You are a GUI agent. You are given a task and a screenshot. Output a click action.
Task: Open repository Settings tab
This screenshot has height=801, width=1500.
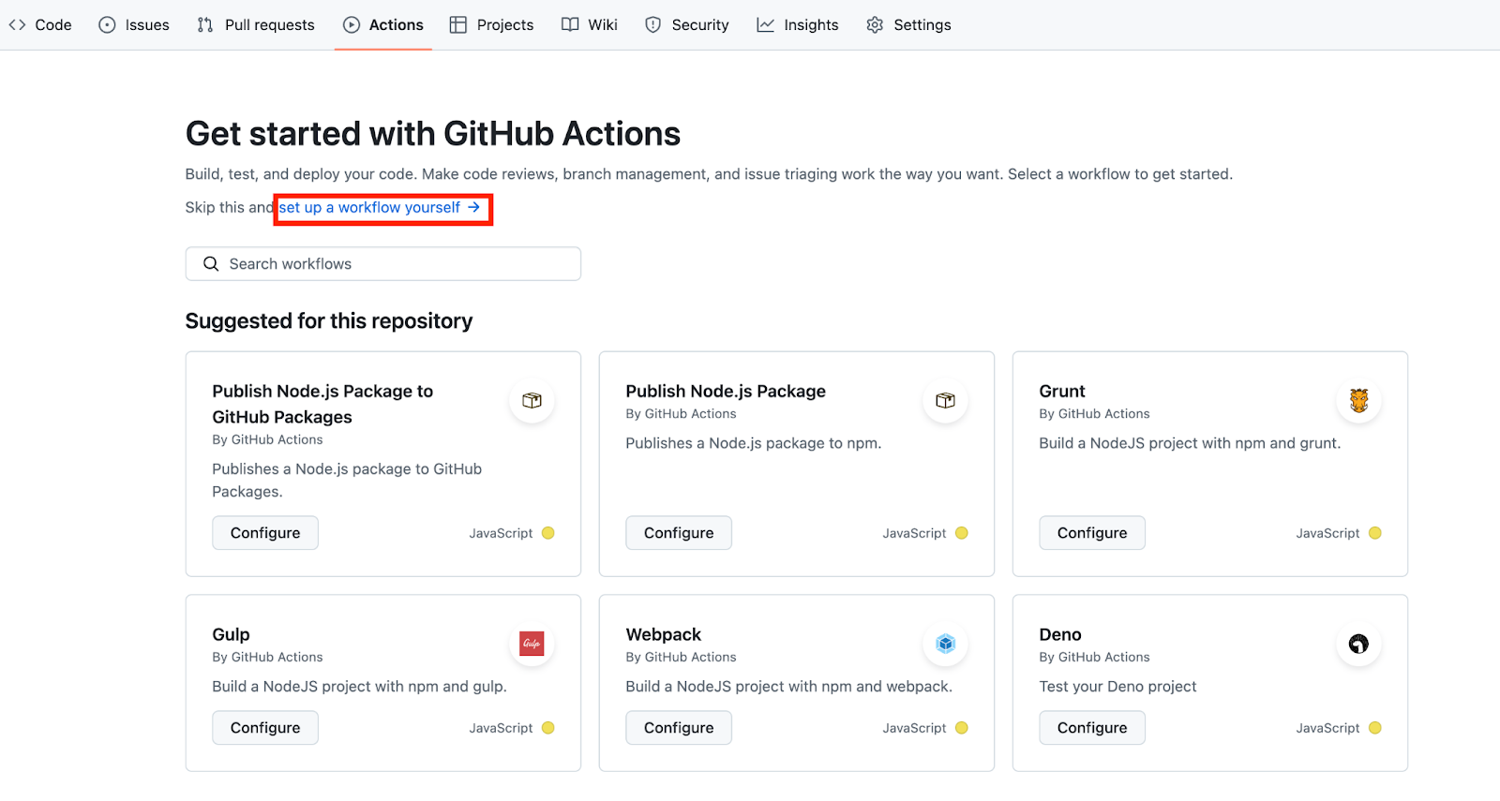[908, 25]
